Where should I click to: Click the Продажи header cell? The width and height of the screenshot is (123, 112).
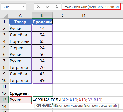point(42,22)
